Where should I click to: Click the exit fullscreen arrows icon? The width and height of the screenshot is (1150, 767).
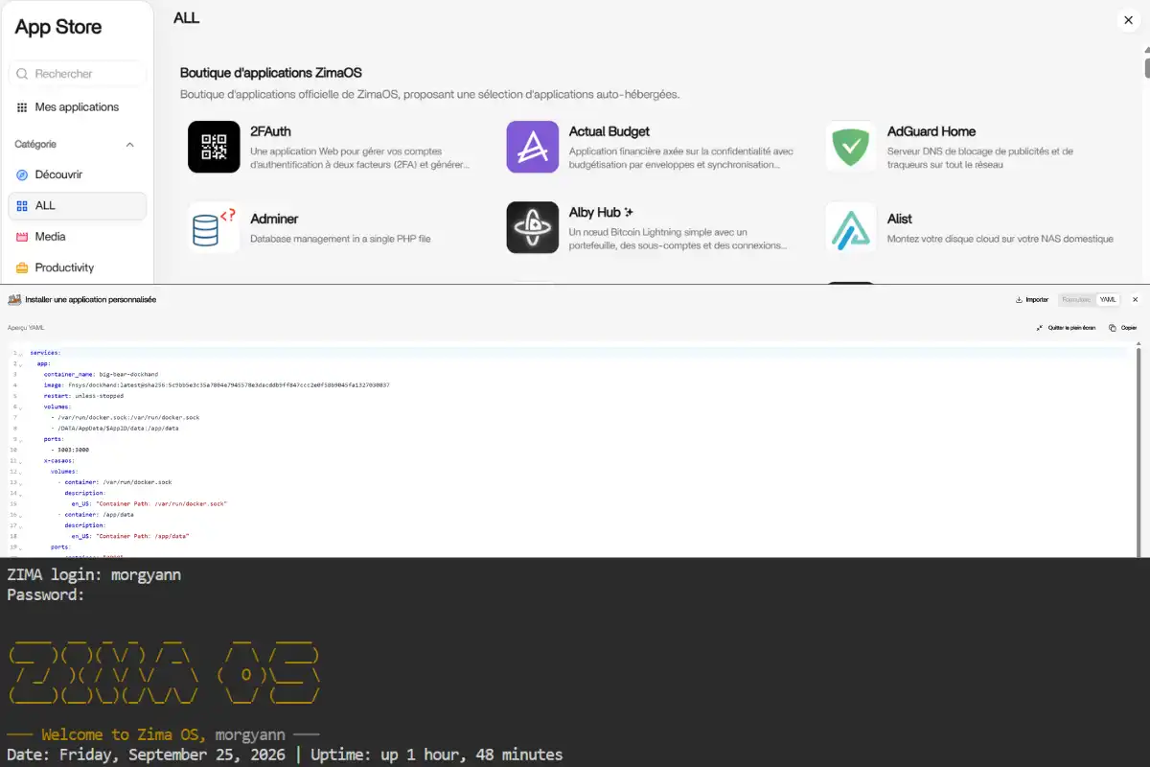pos(1040,328)
